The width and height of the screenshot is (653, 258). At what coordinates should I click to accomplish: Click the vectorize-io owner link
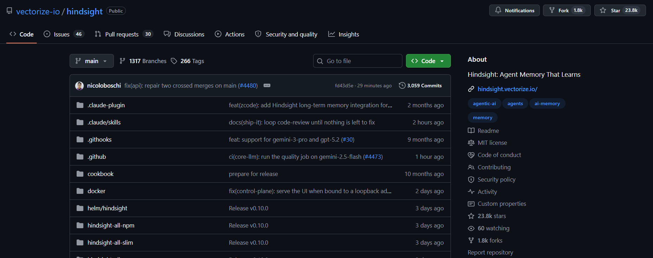(x=38, y=12)
